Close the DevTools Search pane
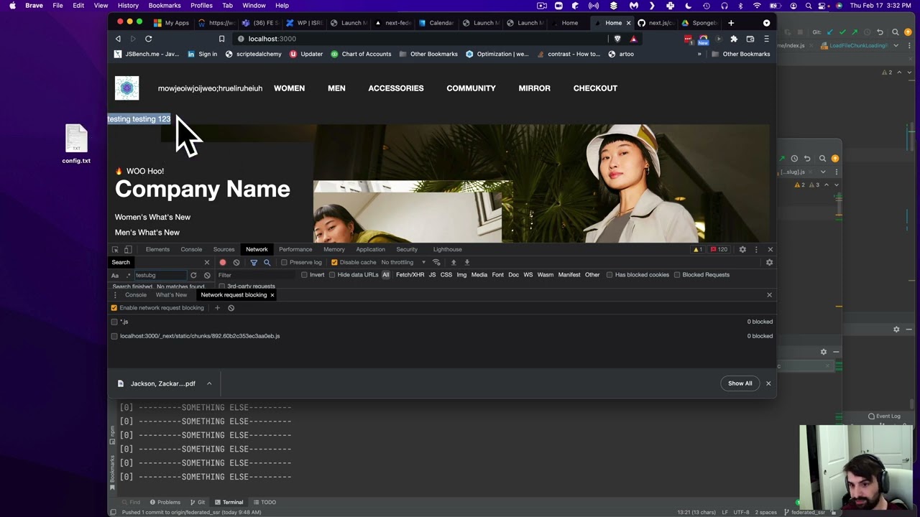The width and height of the screenshot is (920, 517). tap(207, 263)
